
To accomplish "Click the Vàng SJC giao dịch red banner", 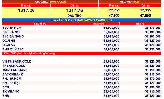I will click(81, 53).
